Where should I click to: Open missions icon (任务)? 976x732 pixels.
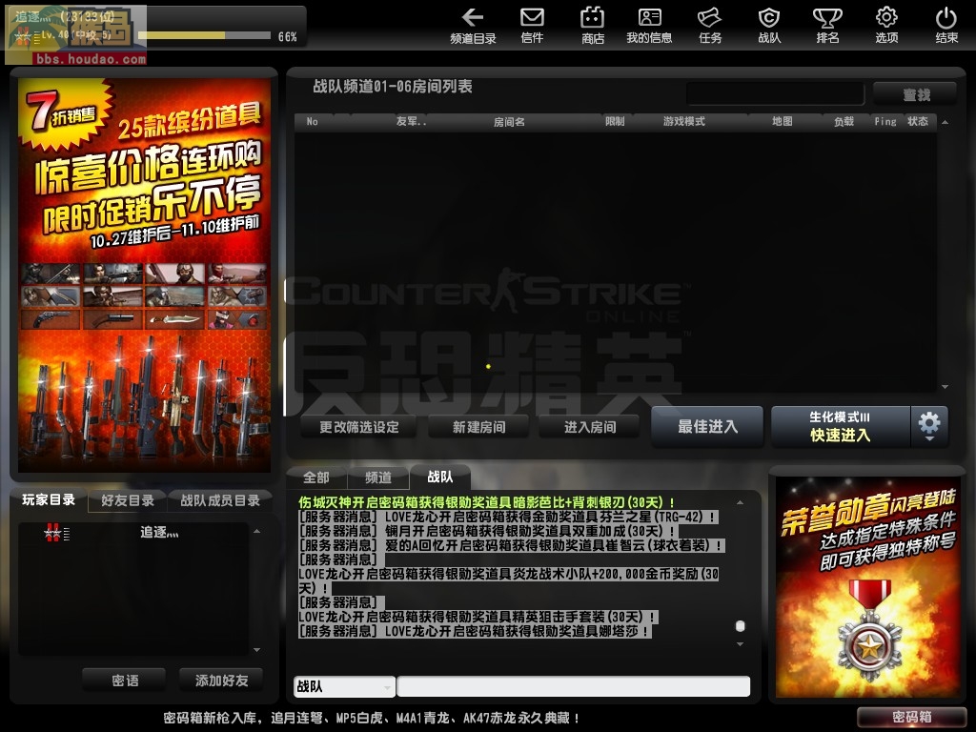click(x=710, y=26)
